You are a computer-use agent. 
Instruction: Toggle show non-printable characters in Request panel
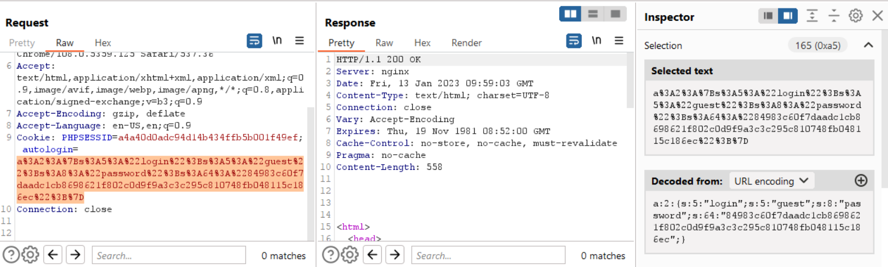tap(277, 41)
